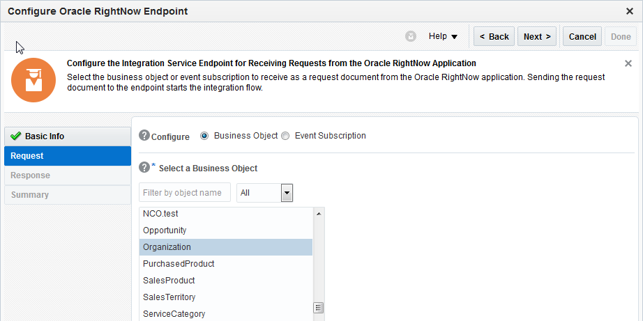Image resolution: width=643 pixels, height=321 pixels.
Task: Click the orange RightNow adapter icon
Action: (x=33, y=80)
